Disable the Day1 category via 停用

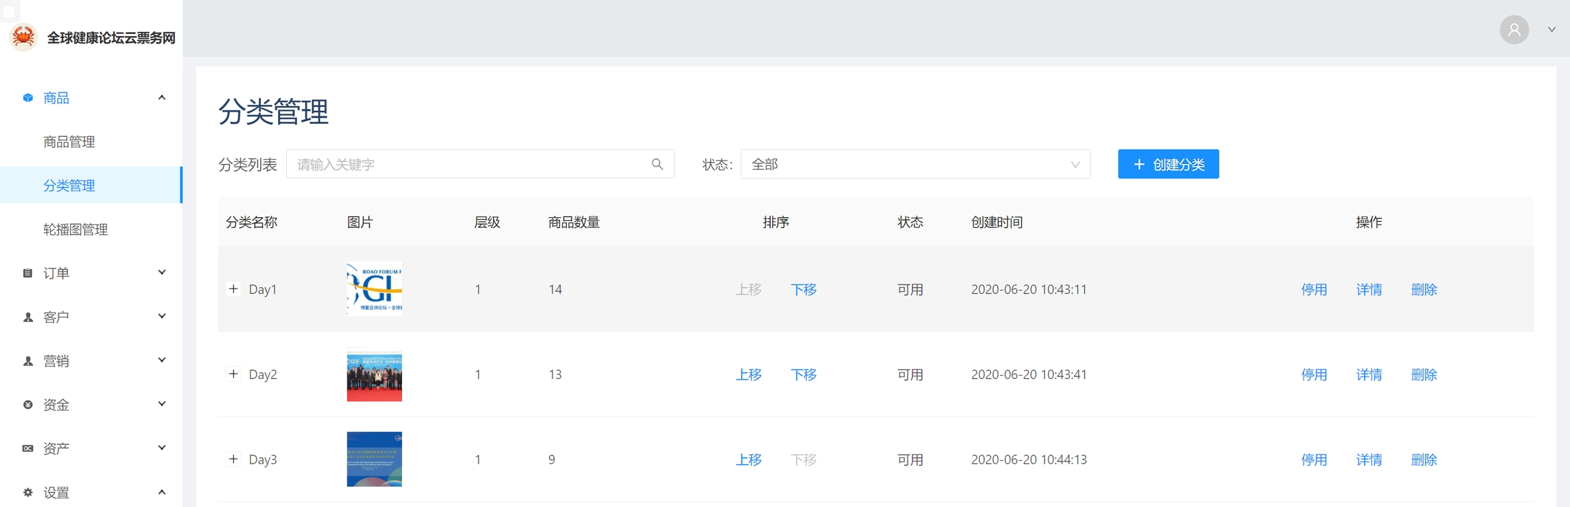[x=1313, y=289]
